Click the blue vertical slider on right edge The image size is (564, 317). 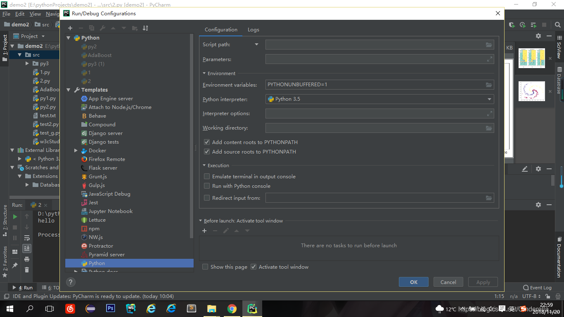point(562,176)
